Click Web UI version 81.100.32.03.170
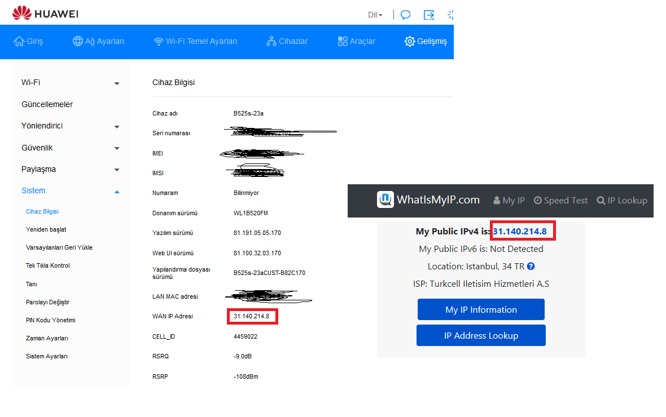The image size is (666, 417). (x=257, y=253)
